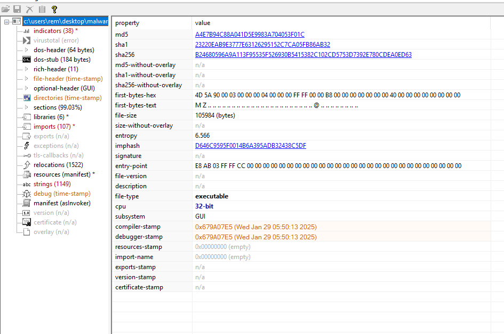Click the overlay page icon

click(27, 232)
